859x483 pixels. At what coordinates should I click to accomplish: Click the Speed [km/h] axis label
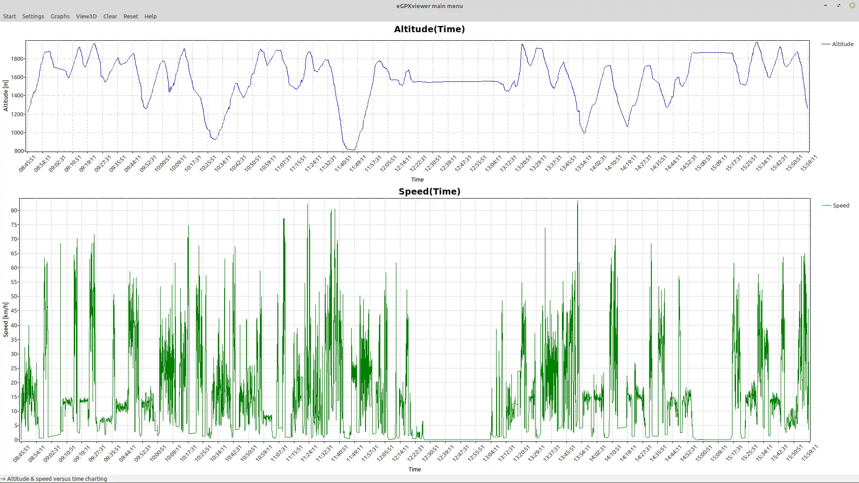click(x=6, y=319)
